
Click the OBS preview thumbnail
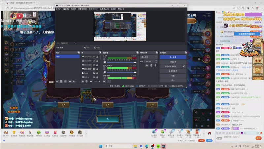point(120,26)
